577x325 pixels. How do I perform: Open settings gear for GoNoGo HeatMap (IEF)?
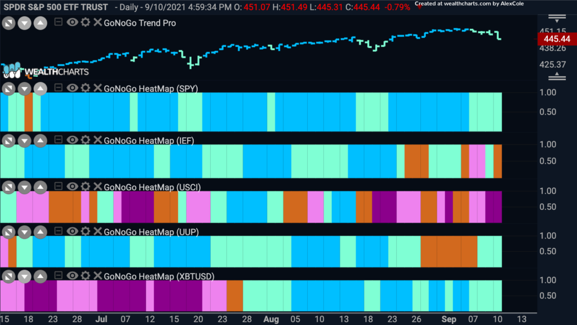point(86,140)
